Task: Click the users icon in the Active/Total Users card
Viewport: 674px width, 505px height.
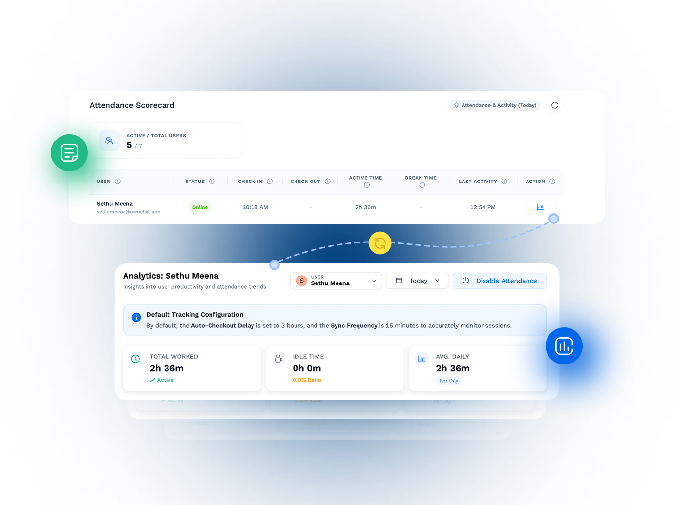Action: 109,140
